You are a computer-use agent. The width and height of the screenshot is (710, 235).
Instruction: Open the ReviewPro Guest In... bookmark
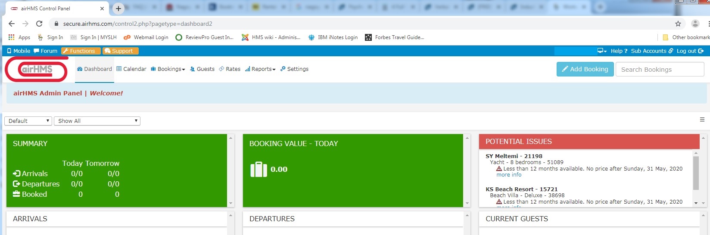click(205, 37)
